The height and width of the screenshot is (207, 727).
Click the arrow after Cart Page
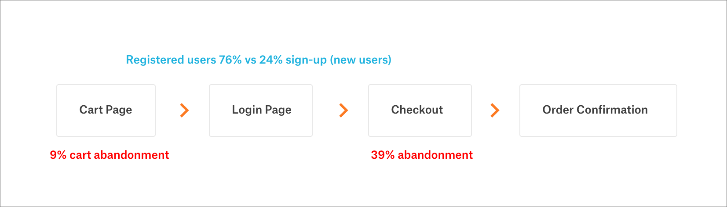[x=185, y=110]
